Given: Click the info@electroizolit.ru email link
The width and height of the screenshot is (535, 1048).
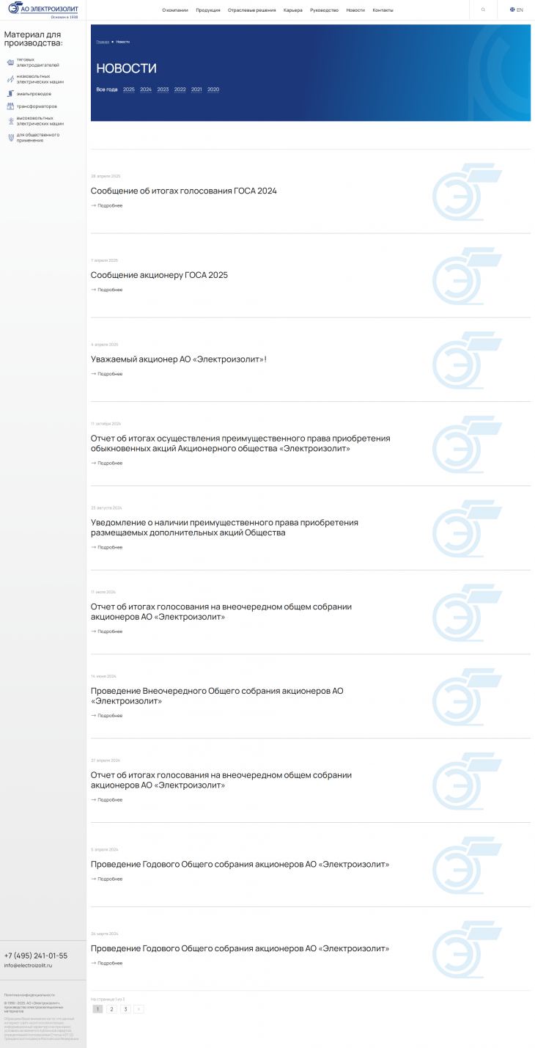Looking at the screenshot, I should tap(29, 965).
